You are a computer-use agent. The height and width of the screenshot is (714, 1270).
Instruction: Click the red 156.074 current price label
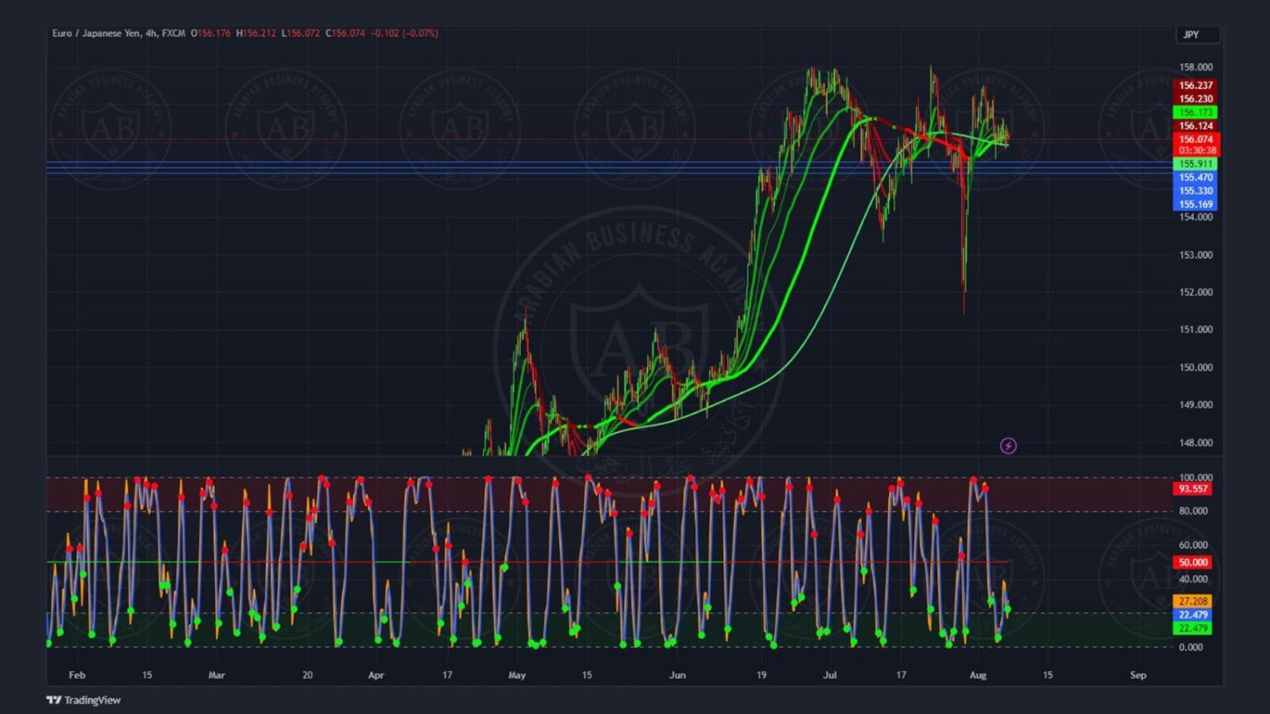1195,139
